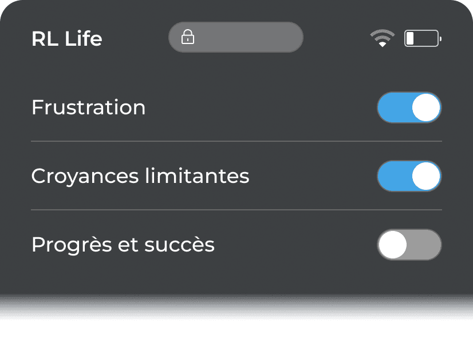Turn off the Croyances limitantes switch
473x351 pixels.
coord(409,176)
